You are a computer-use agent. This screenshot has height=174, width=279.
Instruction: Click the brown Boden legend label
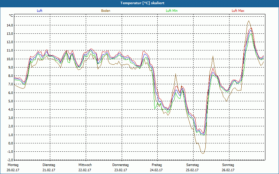(x=106, y=11)
